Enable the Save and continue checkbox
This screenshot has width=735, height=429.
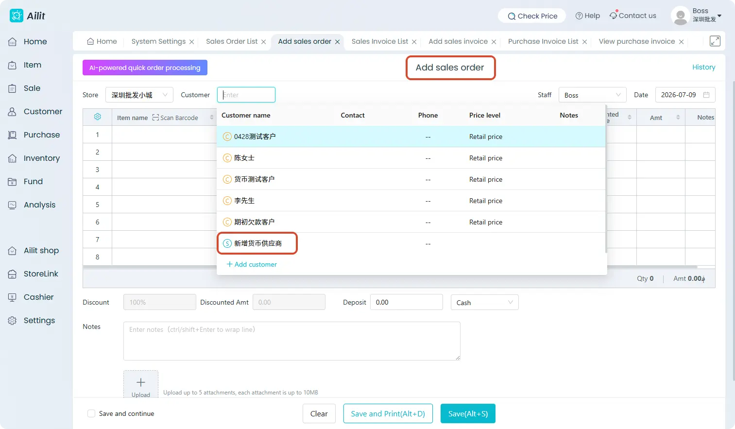tap(91, 413)
